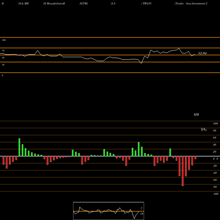The image size is (220, 220).
Task: Click the MR axis label -60
Action: tap(215, 180)
